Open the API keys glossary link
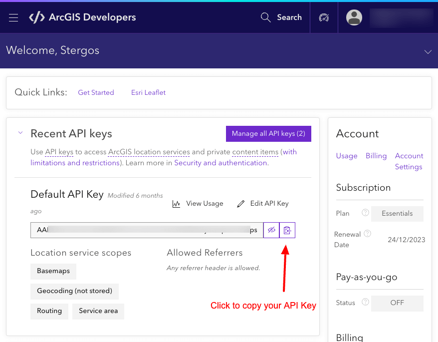Viewport: 438px width, 342px height. pos(59,152)
